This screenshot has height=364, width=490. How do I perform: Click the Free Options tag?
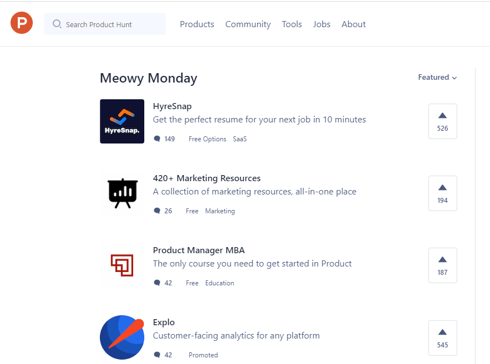coord(207,139)
